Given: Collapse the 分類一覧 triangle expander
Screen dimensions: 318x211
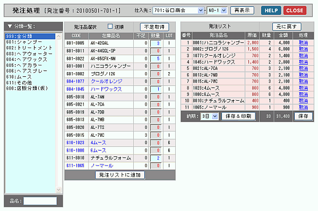Looking at the screenshot, I should click(x=10, y=27).
